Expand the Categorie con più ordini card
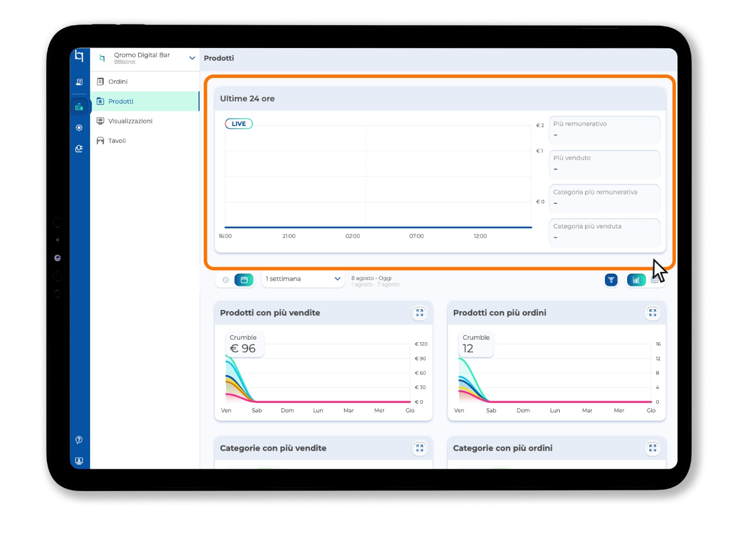Viewport: 732px width, 539px height. click(x=652, y=448)
